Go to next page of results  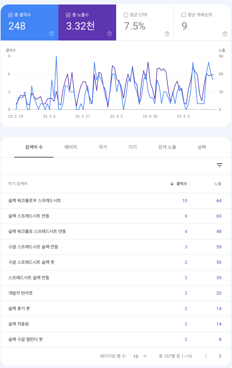pyautogui.click(x=220, y=356)
